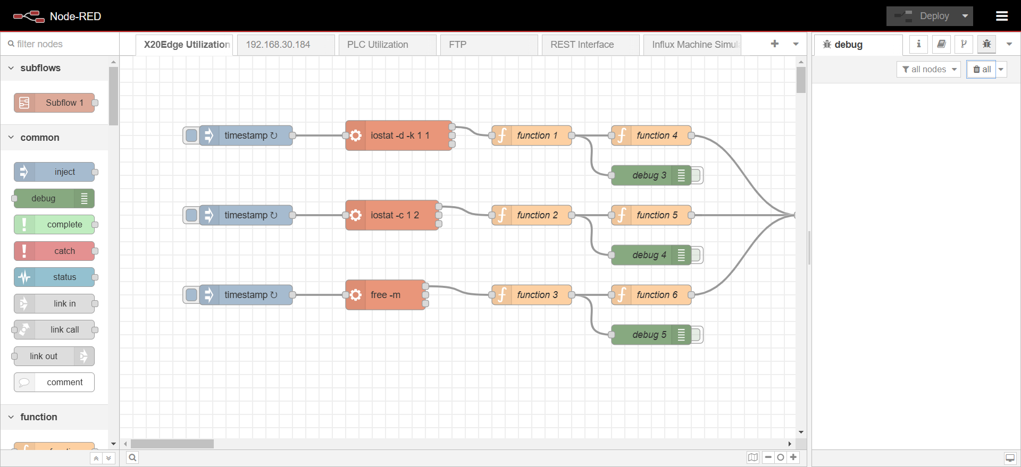Open the info sidebar tab
Image resolution: width=1021 pixels, height=467 pixels.
click(x=918, y=45)
